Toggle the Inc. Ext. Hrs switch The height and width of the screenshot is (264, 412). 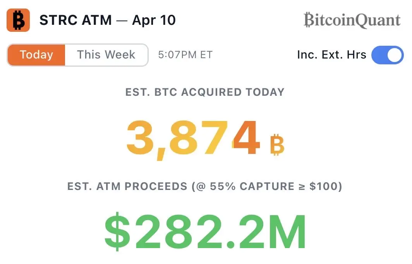coord(387,55)
